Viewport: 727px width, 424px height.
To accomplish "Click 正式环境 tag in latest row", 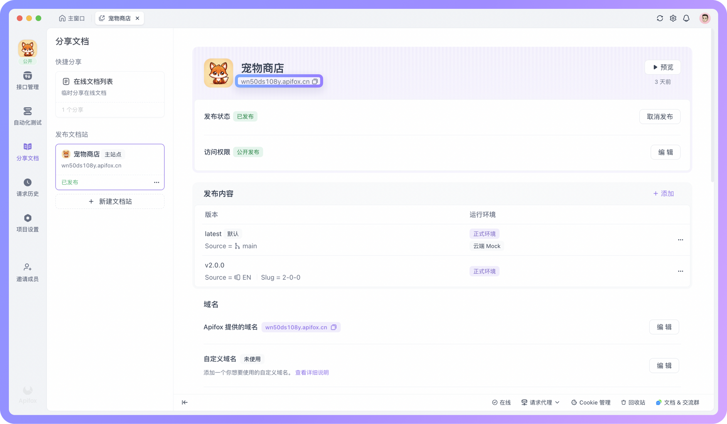I will [x=484, y=234].
